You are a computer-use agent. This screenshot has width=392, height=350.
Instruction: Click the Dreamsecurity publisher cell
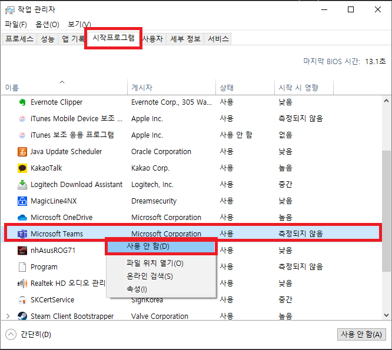[154, 201]
